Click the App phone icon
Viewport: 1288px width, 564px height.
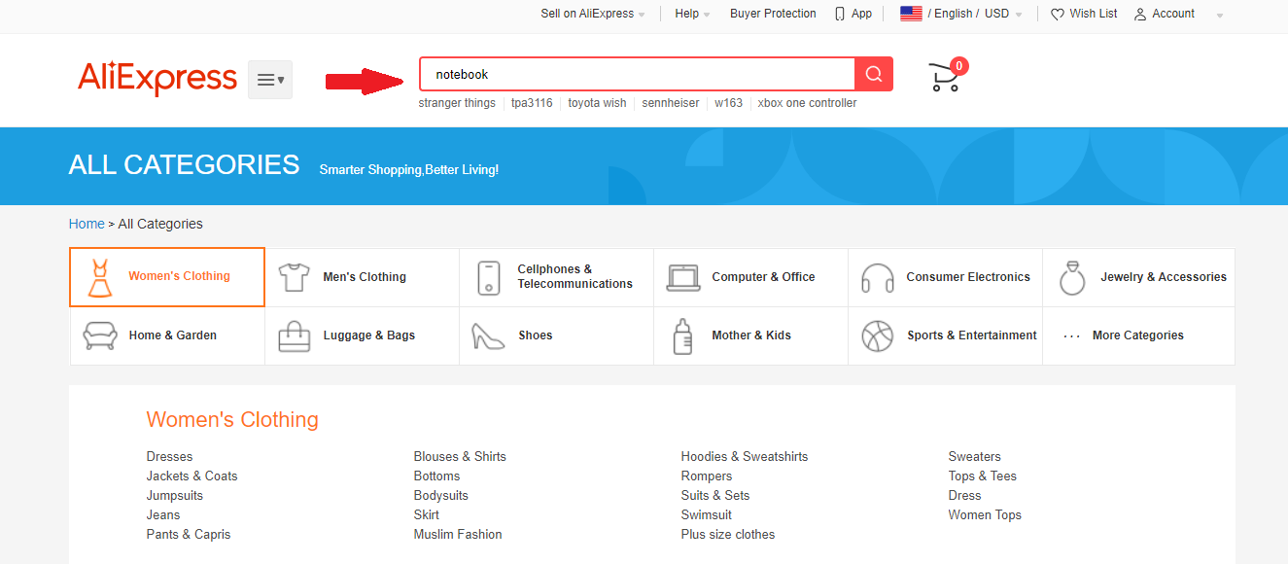(x=840, y=14)
